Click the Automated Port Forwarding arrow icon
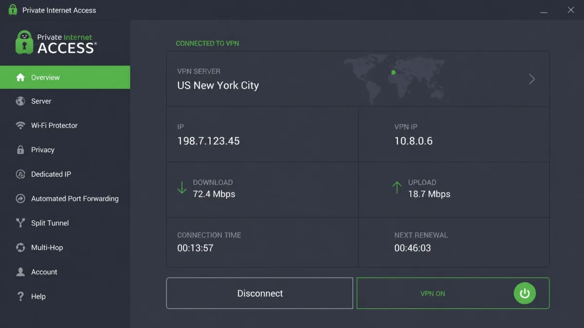Screen dimensions: 584x328 (20, 198)
